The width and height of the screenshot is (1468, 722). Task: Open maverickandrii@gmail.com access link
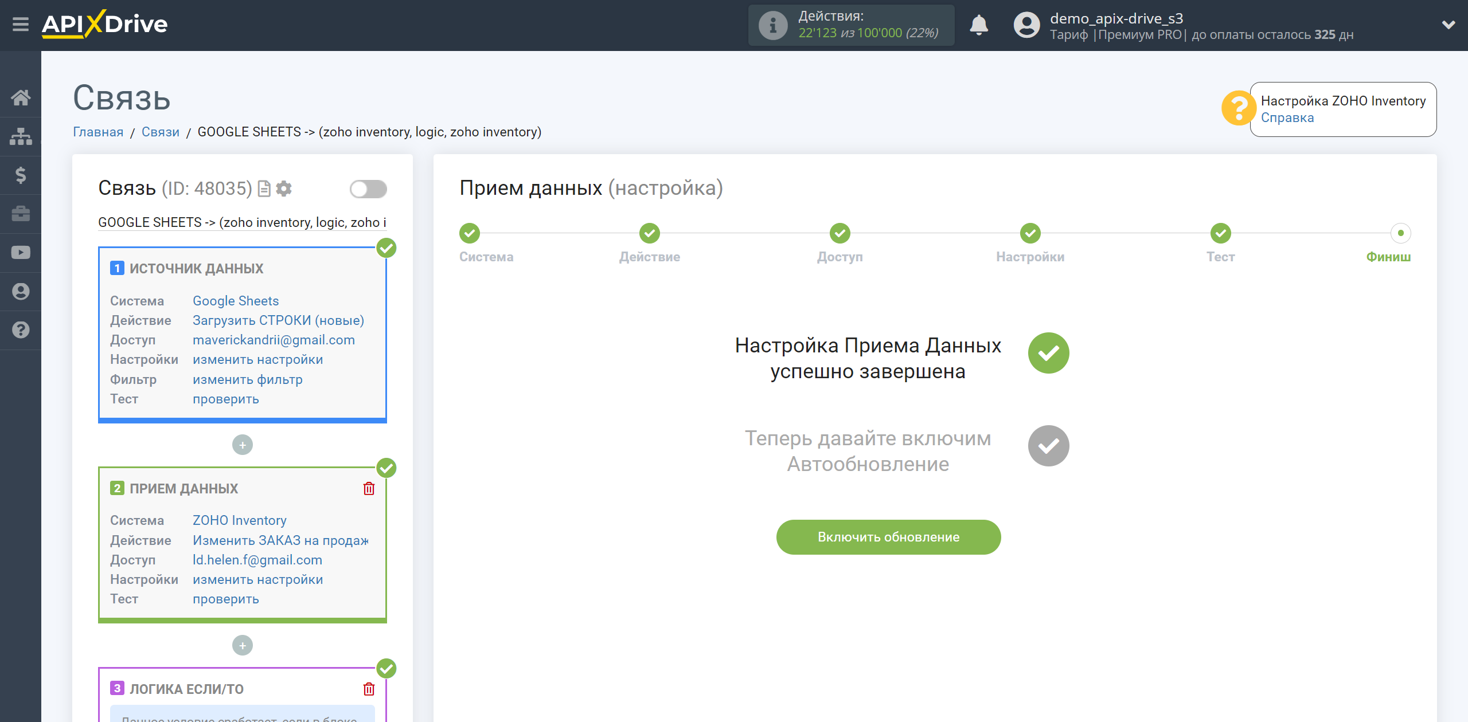pyautogui.click(x=274, y=340)
